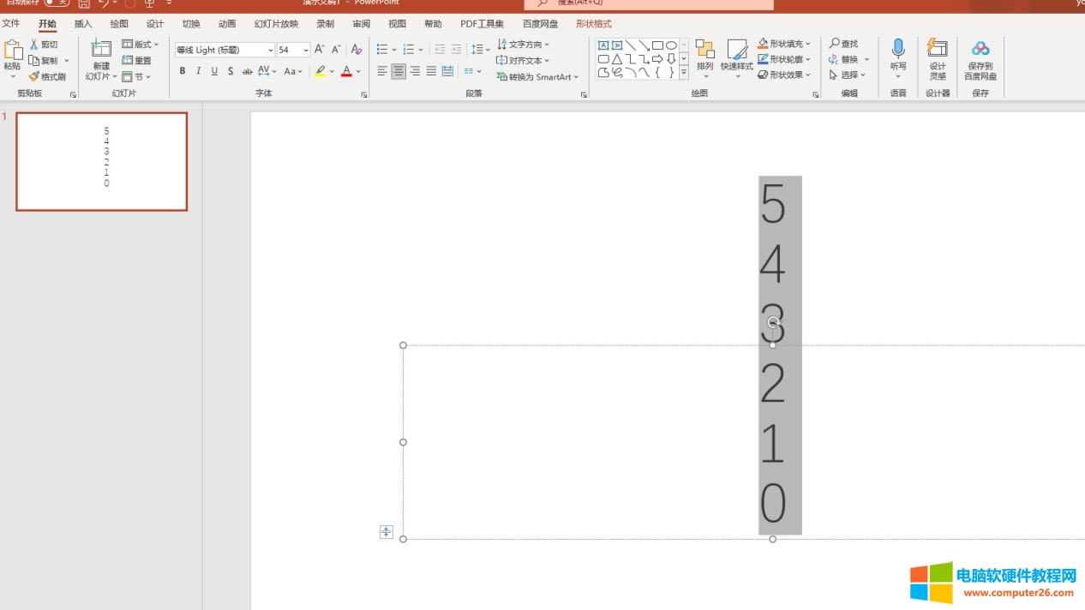Open the Shape Fill (形状填充) dropdown
This screenshot has height=610, width=1085.
point(807,44)
